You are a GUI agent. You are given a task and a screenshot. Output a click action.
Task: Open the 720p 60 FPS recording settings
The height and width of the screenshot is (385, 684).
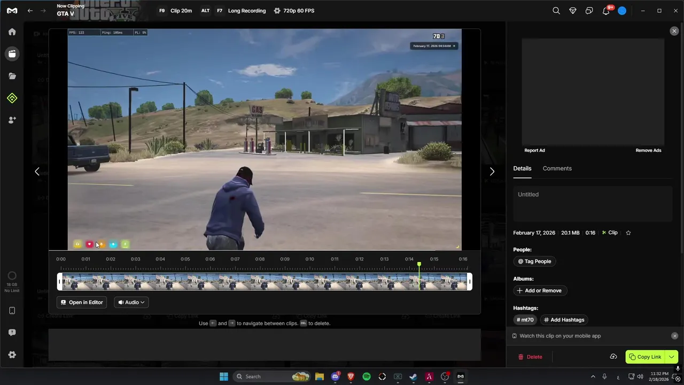point(294,11)
